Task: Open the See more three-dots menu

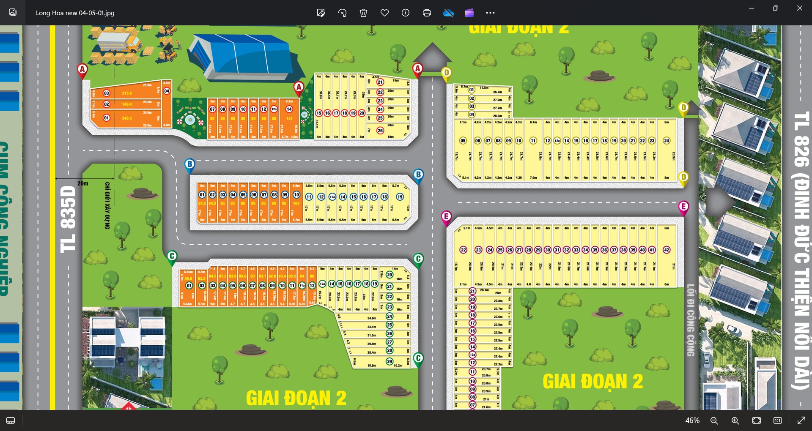Action: click(491, 13)
